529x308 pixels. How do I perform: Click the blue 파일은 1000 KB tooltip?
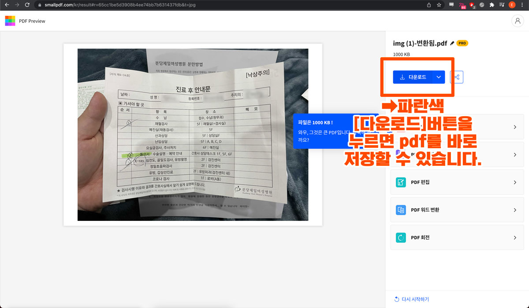coord(336,130)
